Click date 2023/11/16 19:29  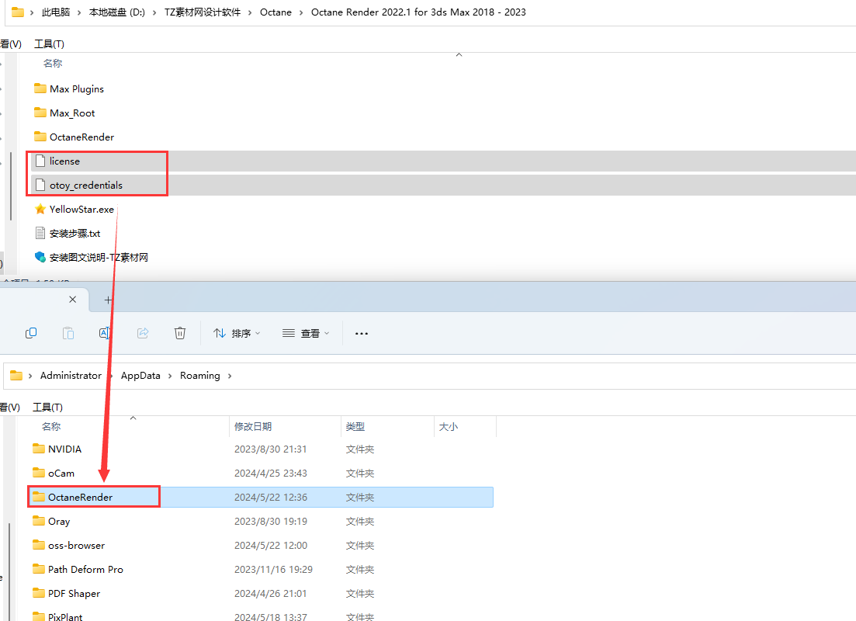tap(273, 569)
